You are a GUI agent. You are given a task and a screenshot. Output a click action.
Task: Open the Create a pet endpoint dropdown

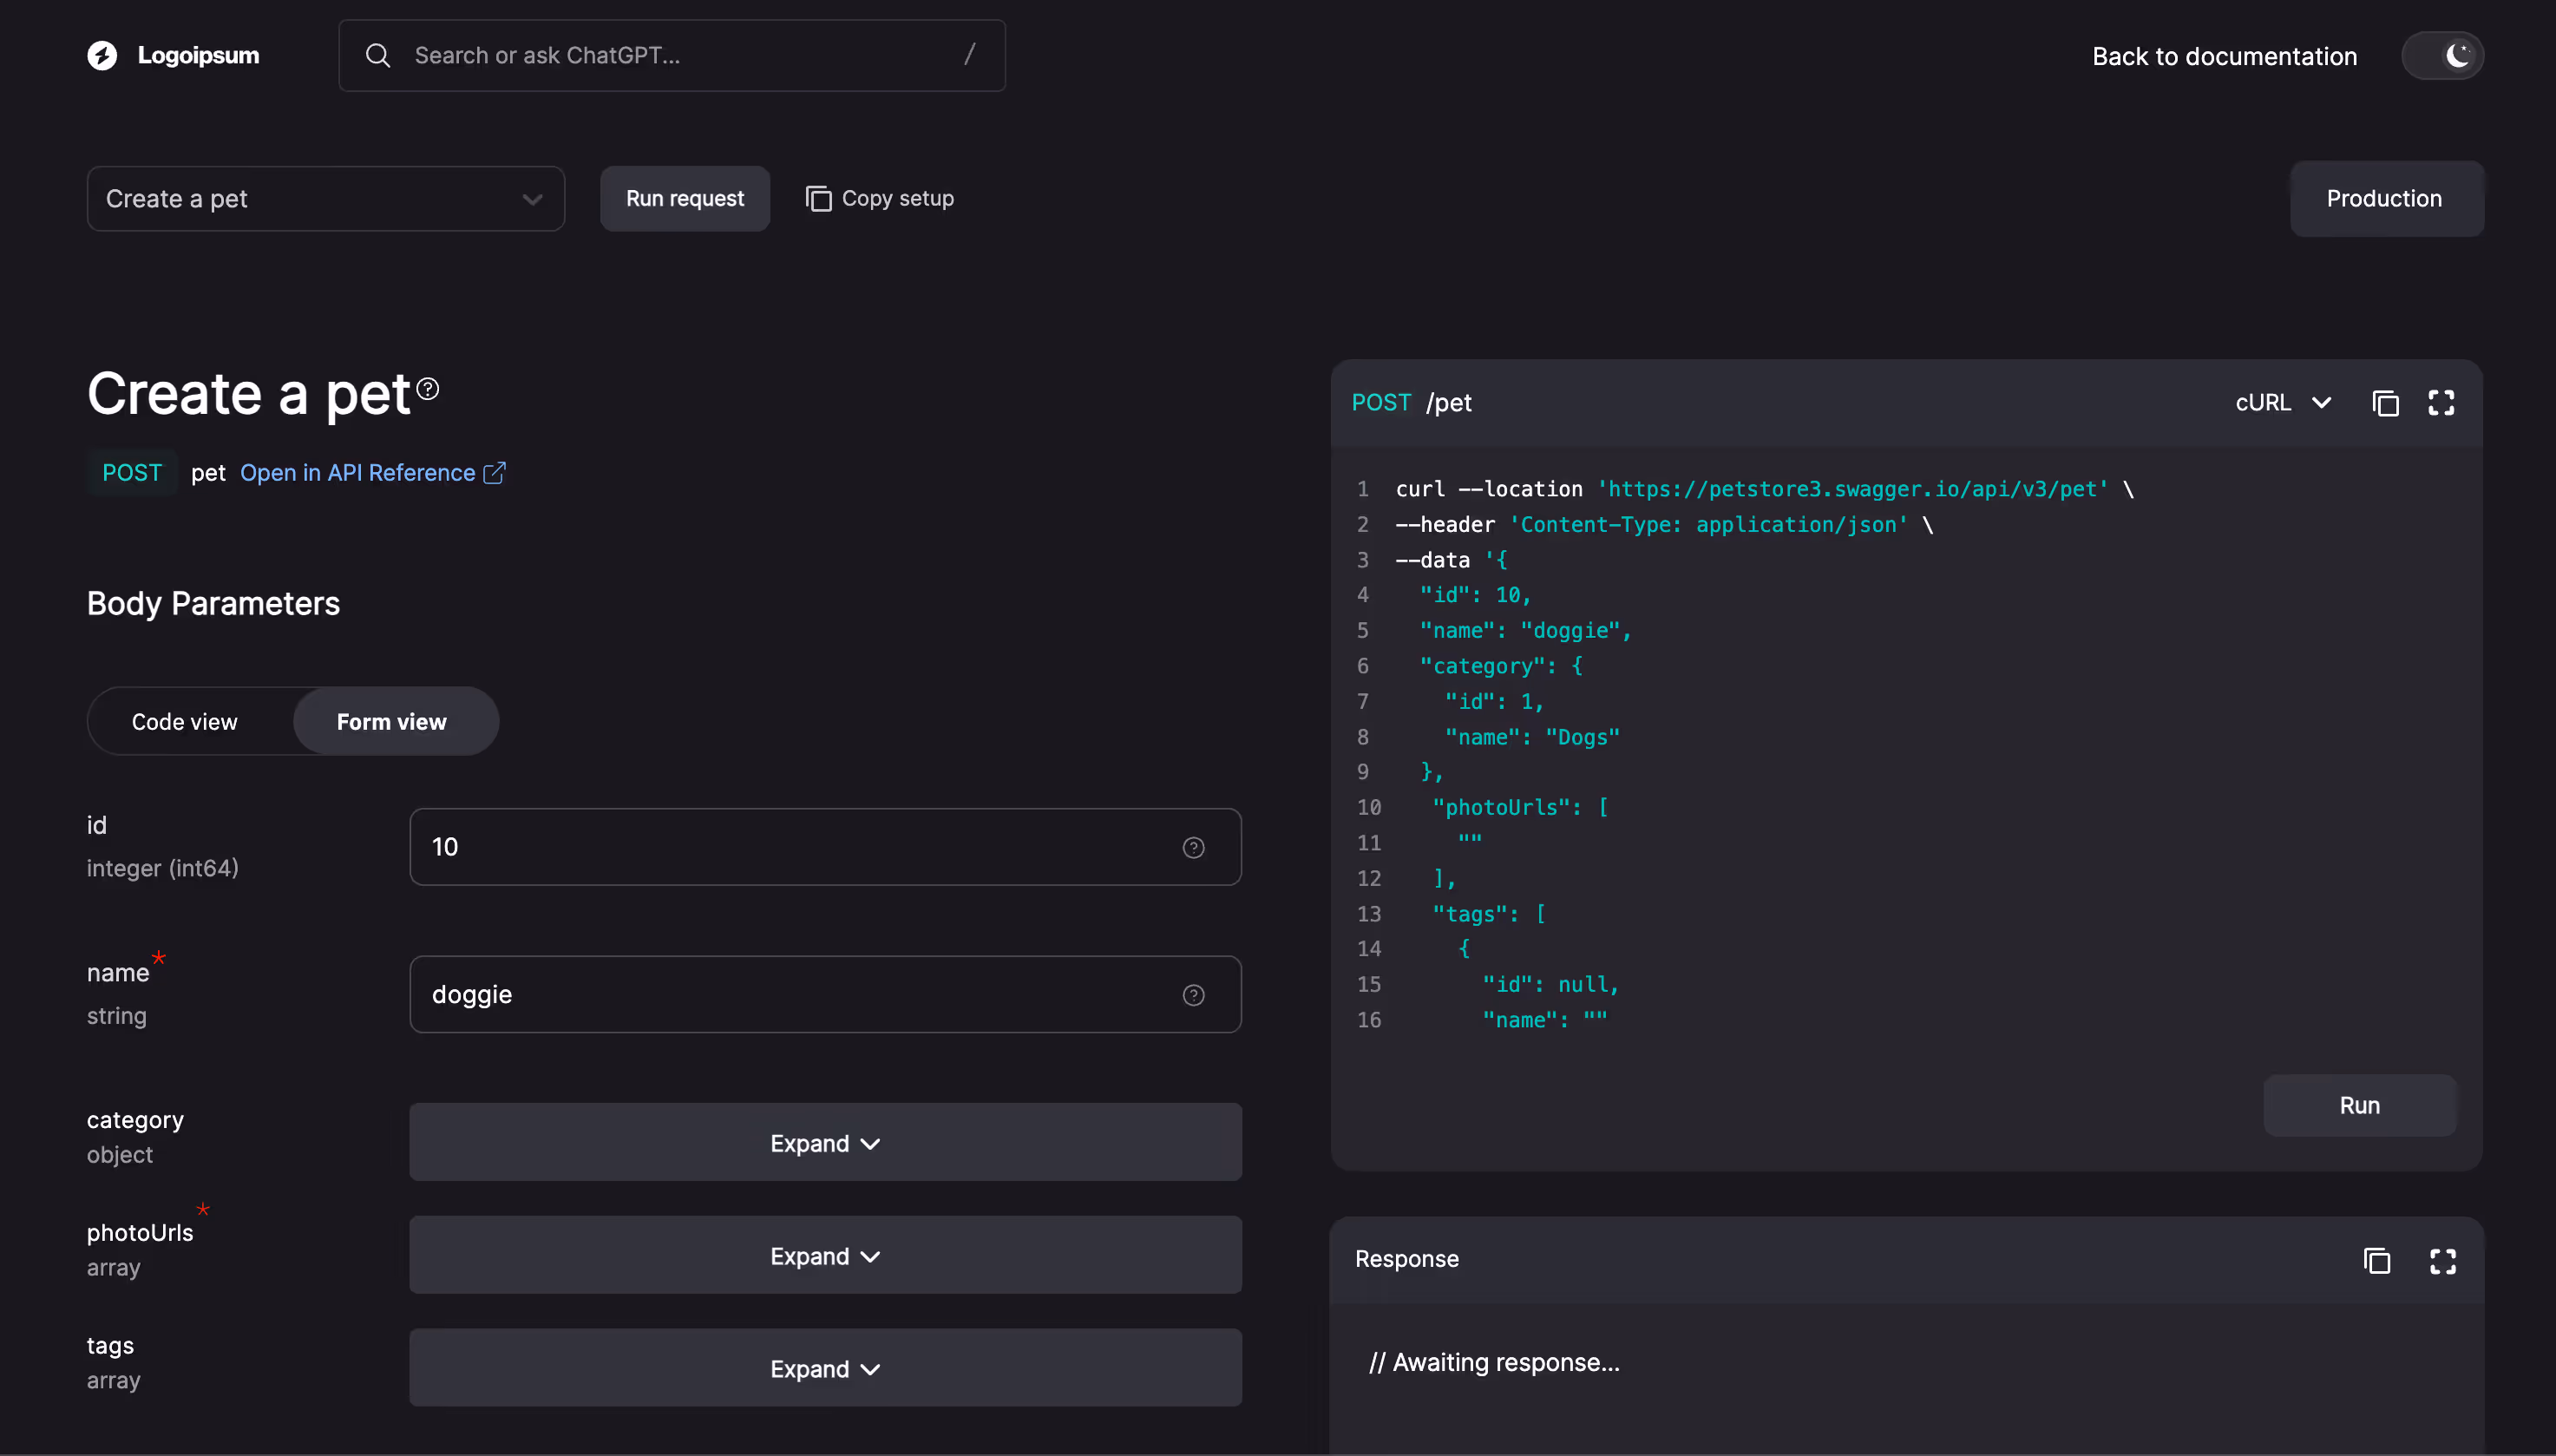tap(324, 199)
